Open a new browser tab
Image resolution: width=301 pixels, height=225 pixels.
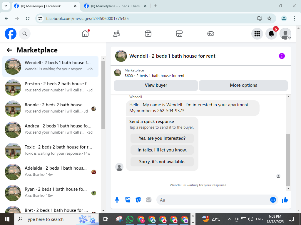156,6
